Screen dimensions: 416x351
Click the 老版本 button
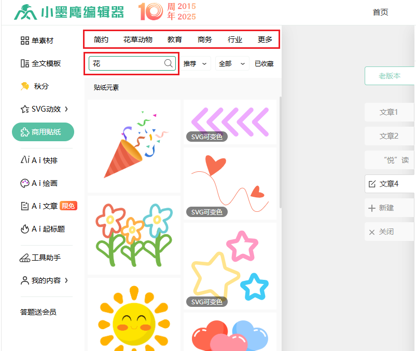390,76
